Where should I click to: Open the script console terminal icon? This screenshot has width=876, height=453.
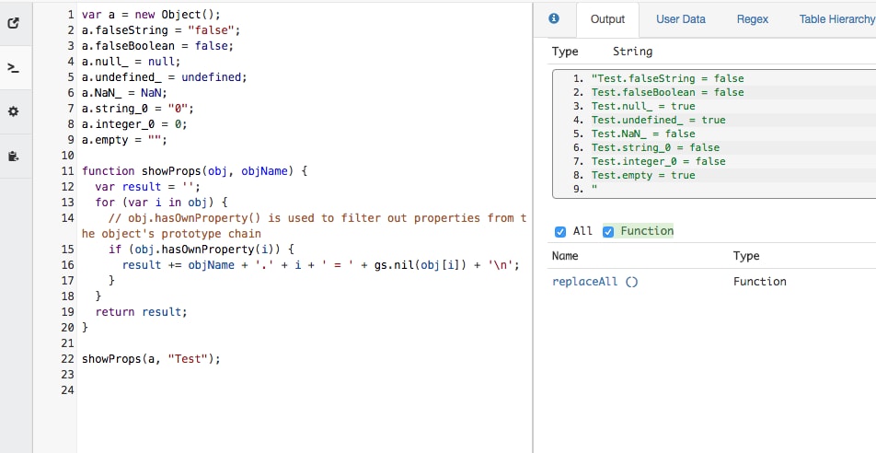(x=14, y=68)
